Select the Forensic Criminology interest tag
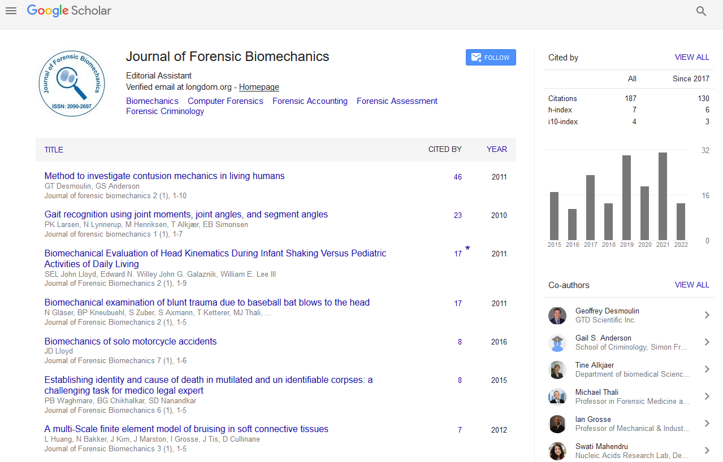 coord(165,111)
